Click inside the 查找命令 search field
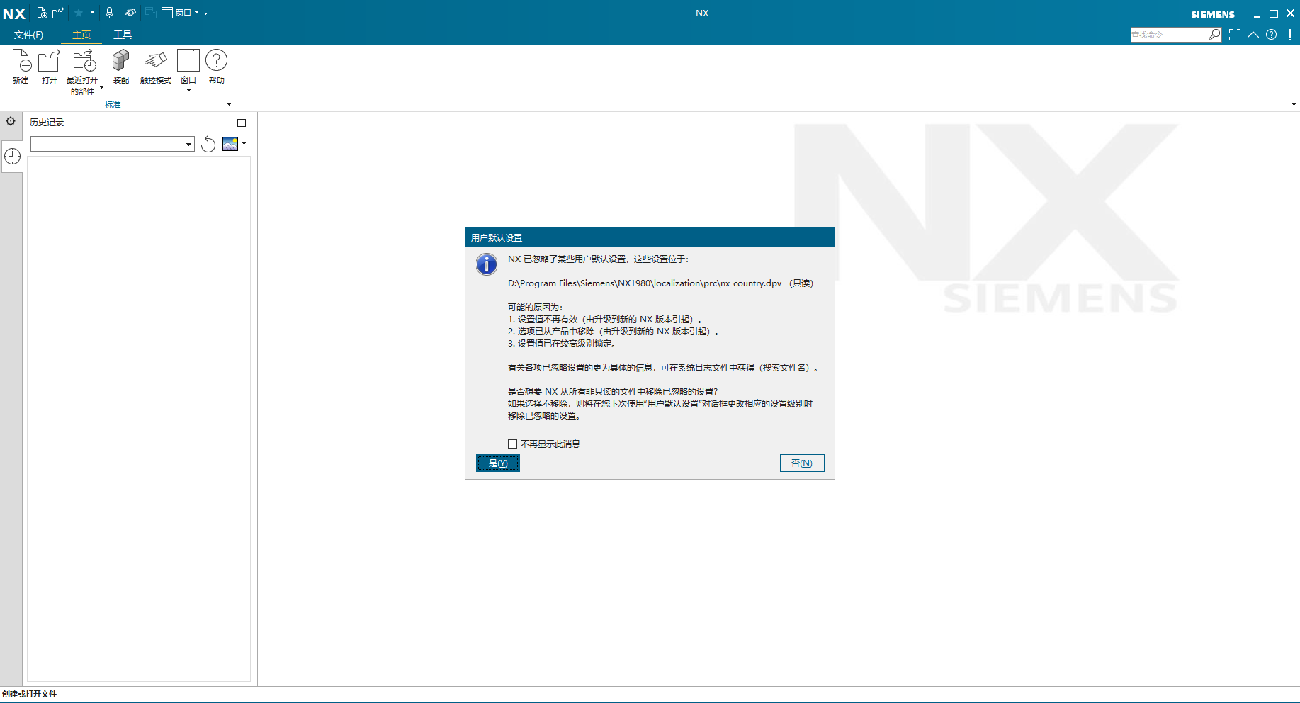The width and height of the screenshot is (1300, 703). coord(1169,34)
